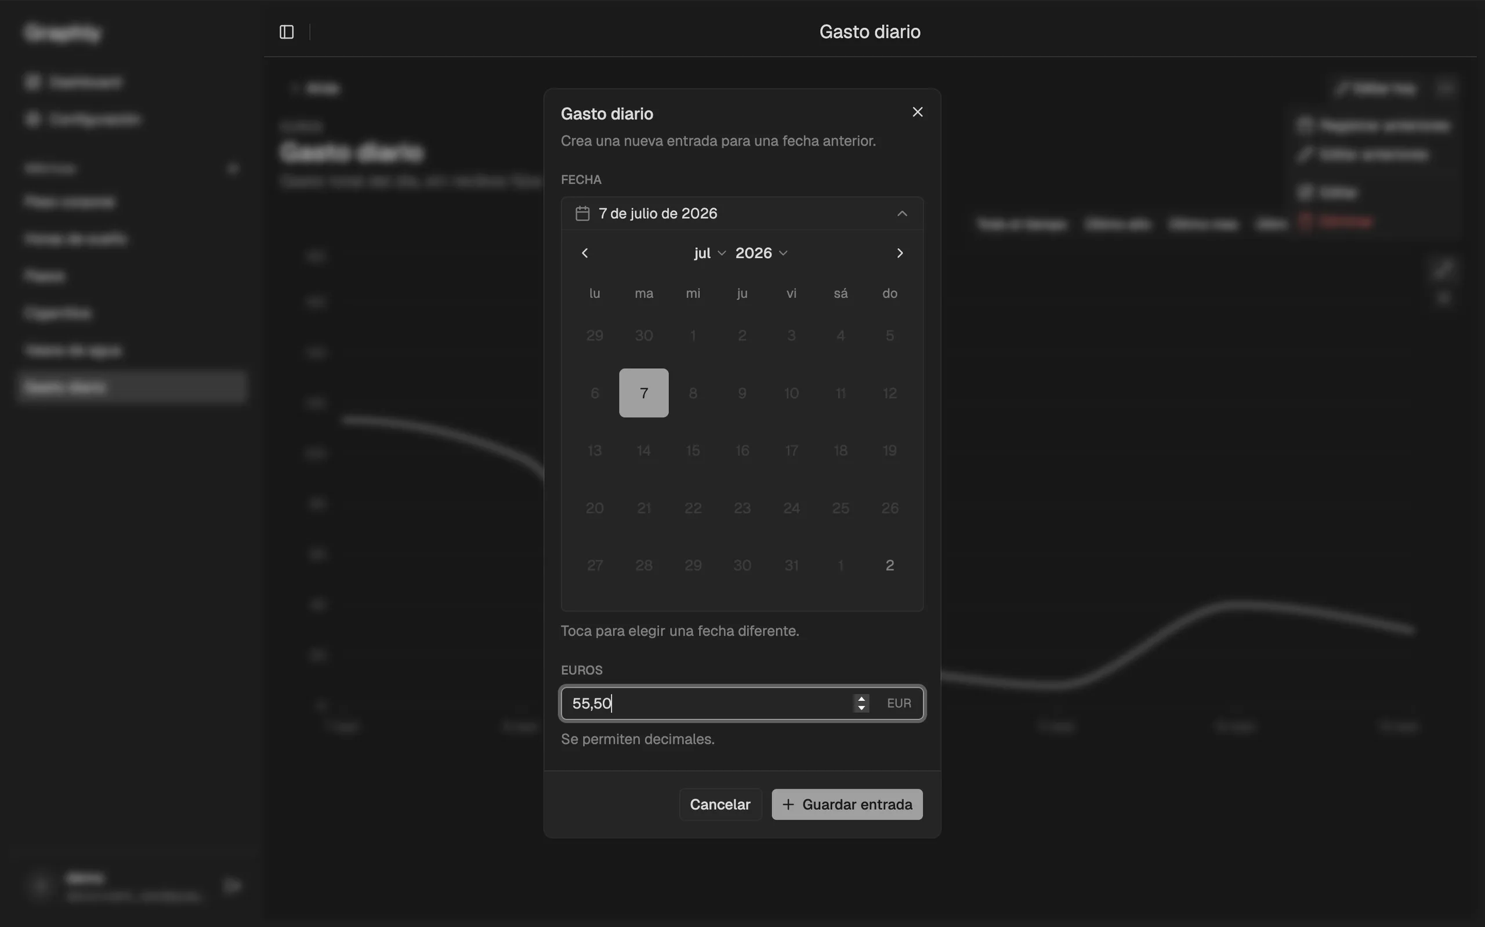Click the EUROS label
The height and width of the screenshot is (927, 1485).
581,670
